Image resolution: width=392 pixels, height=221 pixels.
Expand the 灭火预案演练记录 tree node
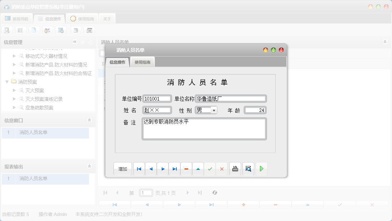(14, 99)
